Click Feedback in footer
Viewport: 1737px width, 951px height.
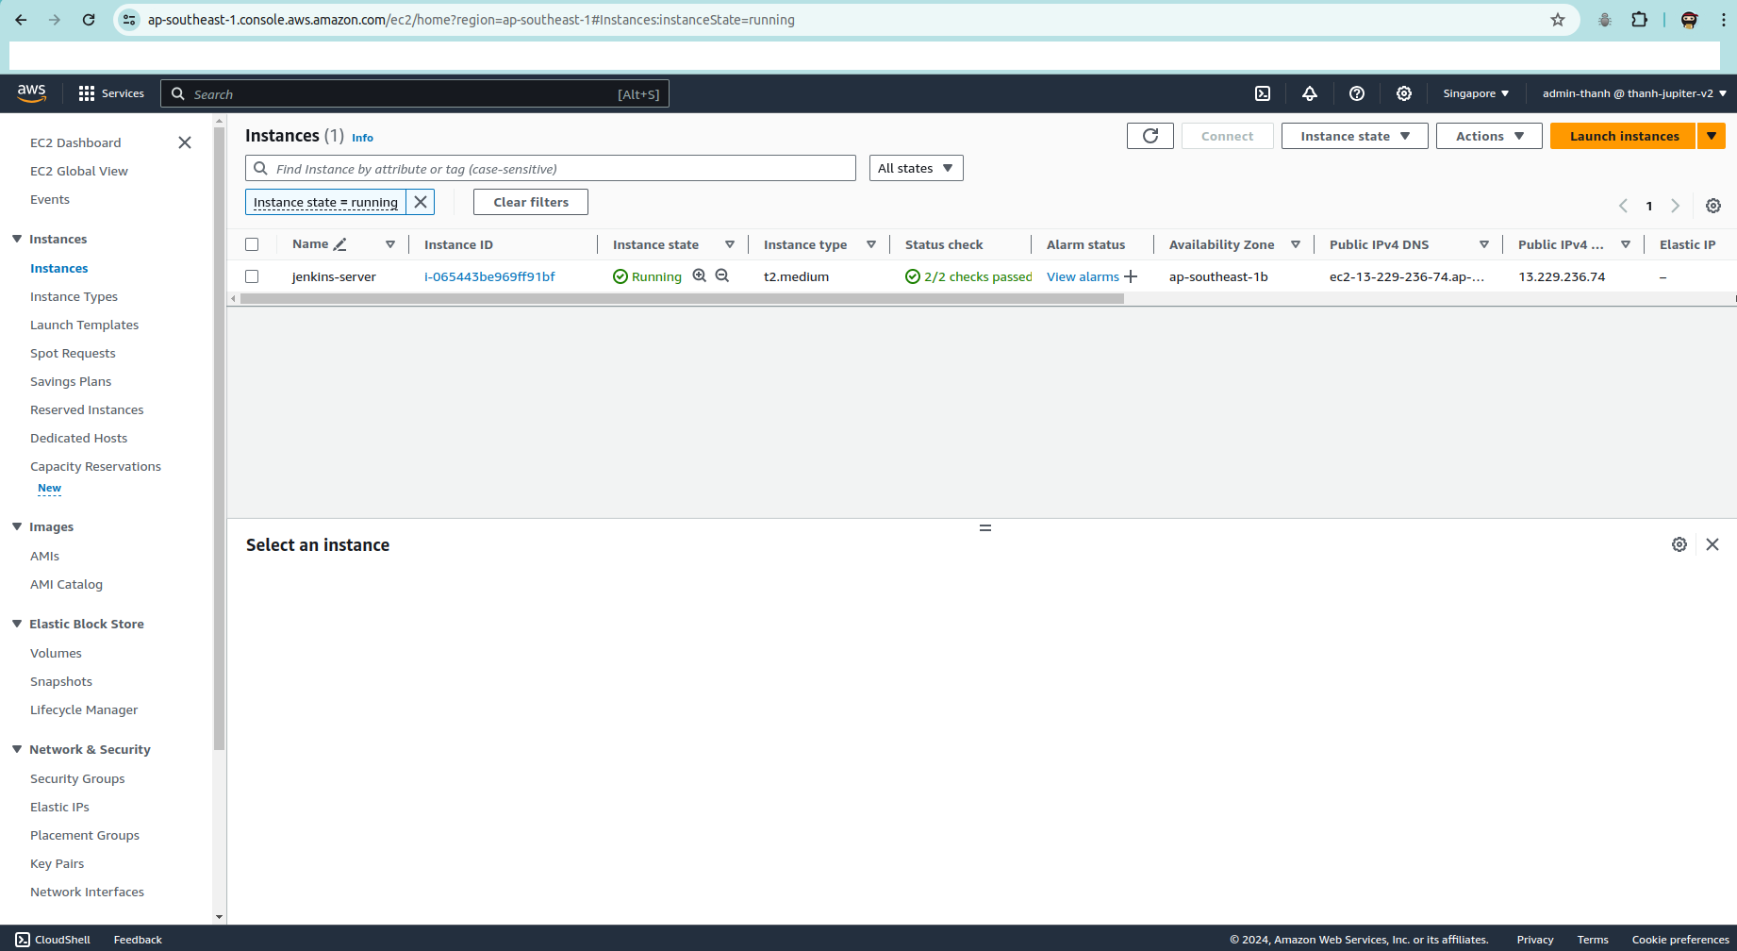tap(138, 940)
